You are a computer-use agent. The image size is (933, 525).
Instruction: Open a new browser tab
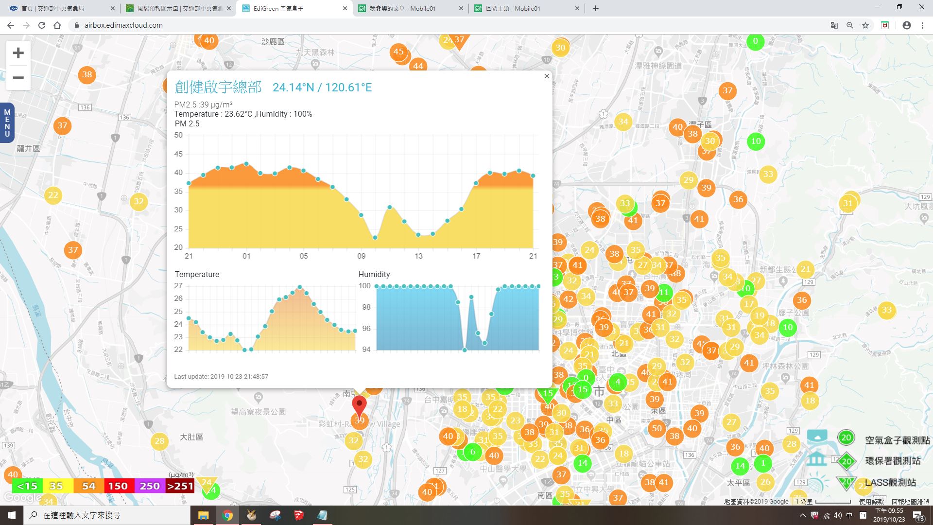[596, 8]
